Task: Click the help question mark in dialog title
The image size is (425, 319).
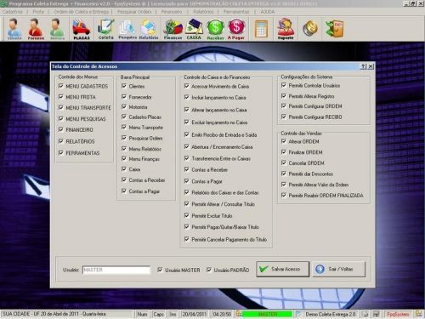Action: (x=363, y=66)
